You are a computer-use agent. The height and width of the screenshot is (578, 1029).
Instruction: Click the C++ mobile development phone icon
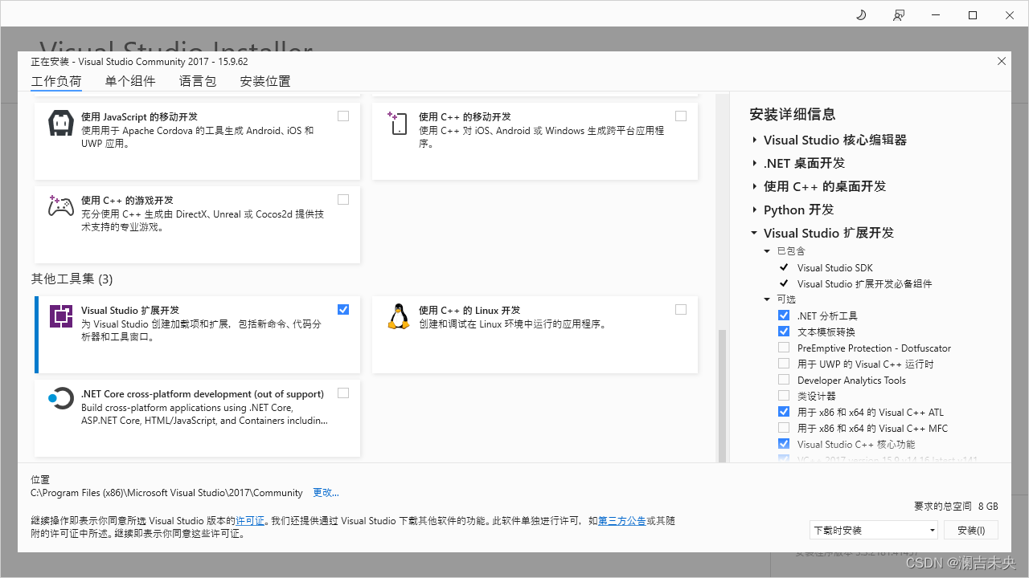coord(398,124)
